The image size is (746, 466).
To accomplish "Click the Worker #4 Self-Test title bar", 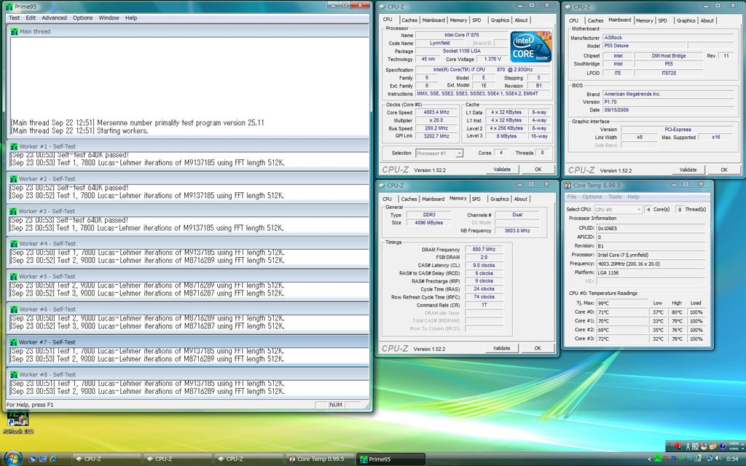I will pos(187,243).
